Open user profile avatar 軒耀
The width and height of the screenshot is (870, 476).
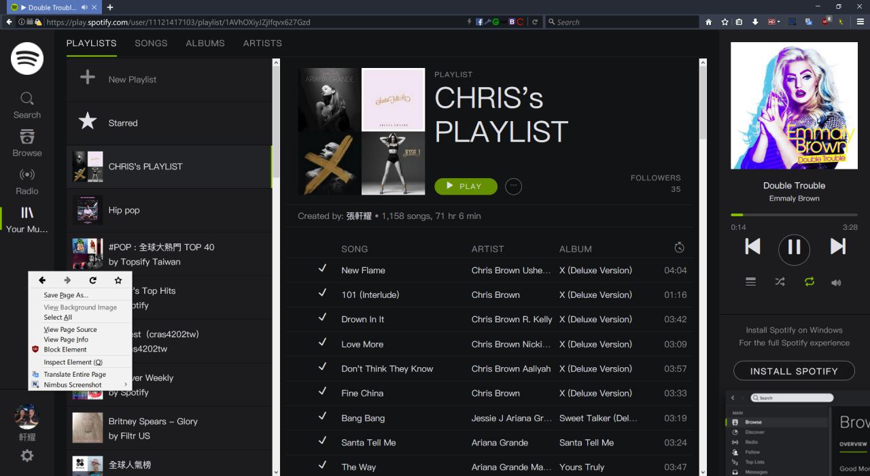click(x=27, y=416)
